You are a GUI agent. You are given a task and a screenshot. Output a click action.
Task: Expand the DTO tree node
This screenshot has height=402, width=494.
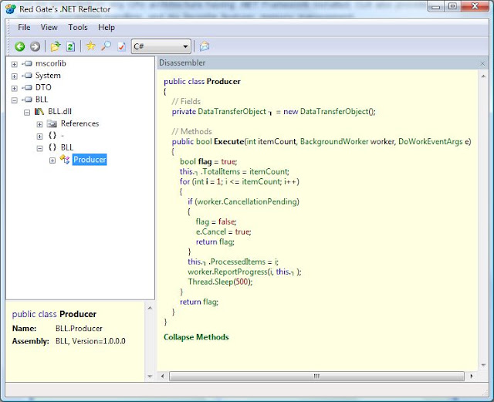14,88
